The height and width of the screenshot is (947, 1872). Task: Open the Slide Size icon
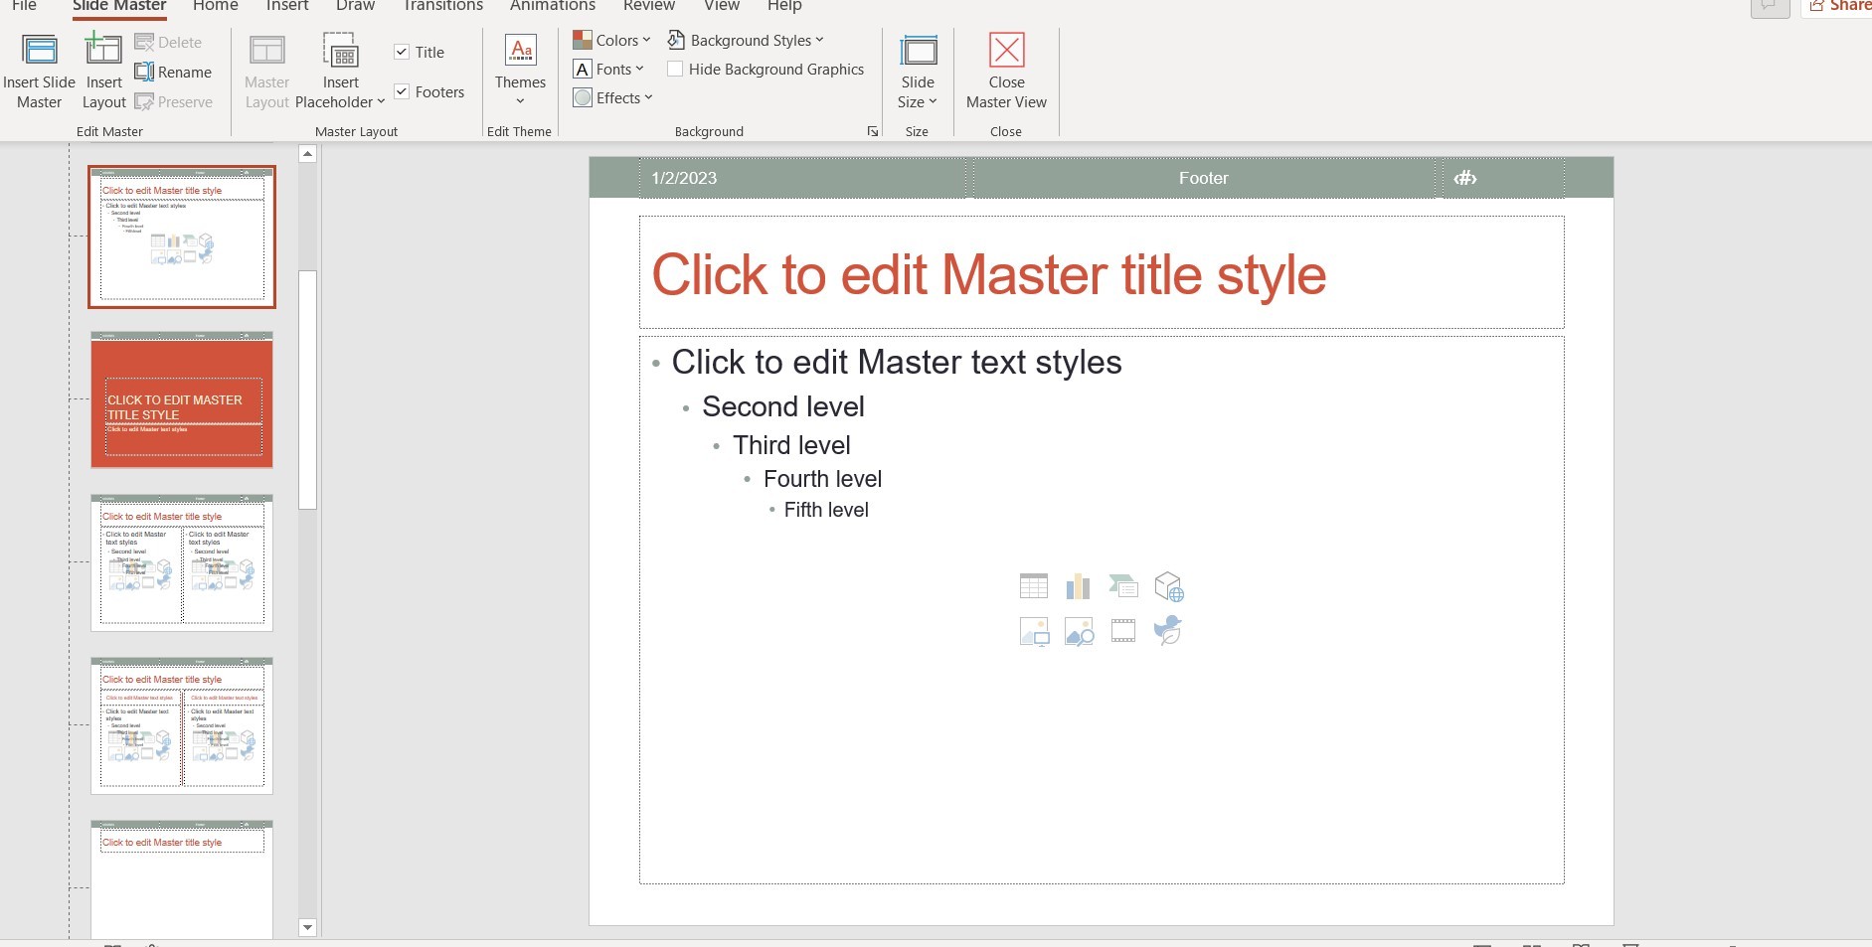(x=918, y=51)
